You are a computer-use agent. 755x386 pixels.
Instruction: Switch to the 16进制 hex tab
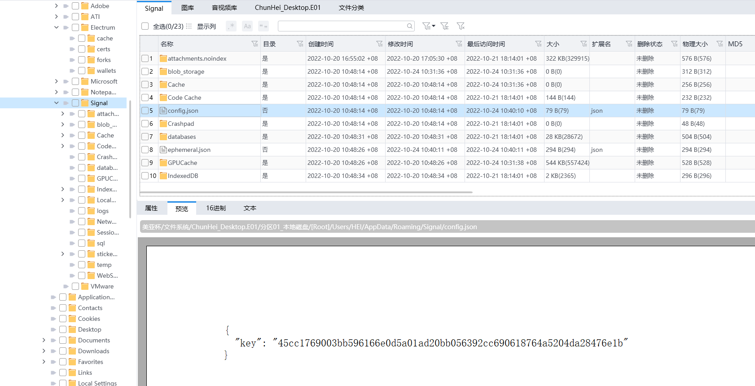coord(216,208)
